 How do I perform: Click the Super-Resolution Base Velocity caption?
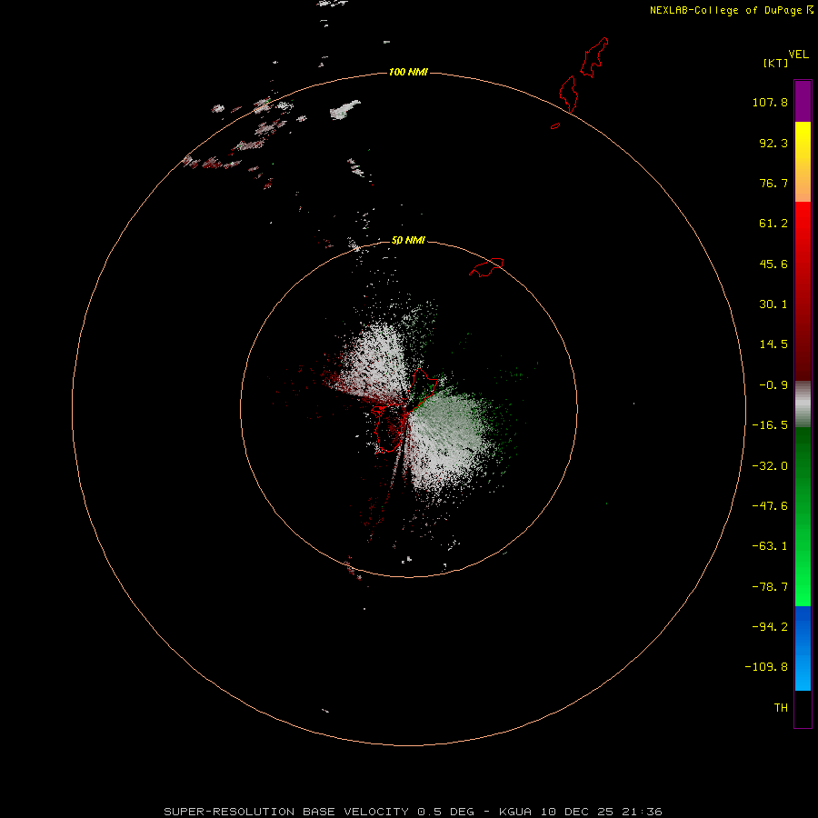pos(414,812)
